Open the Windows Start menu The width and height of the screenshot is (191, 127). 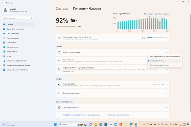[x=55, y=124]
